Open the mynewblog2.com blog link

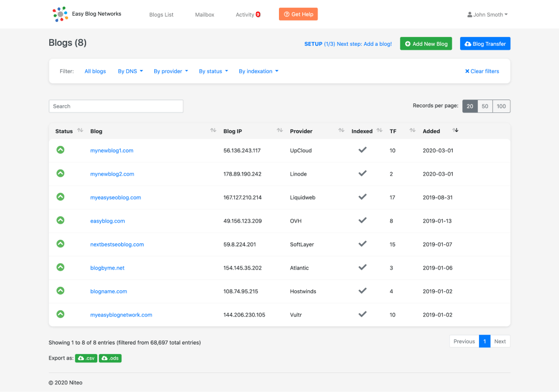[x=112, y=174]
